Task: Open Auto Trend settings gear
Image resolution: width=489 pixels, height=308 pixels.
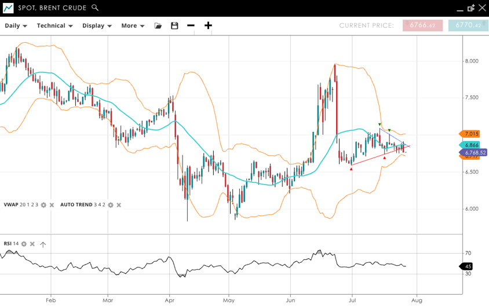Action: [111, 205]
